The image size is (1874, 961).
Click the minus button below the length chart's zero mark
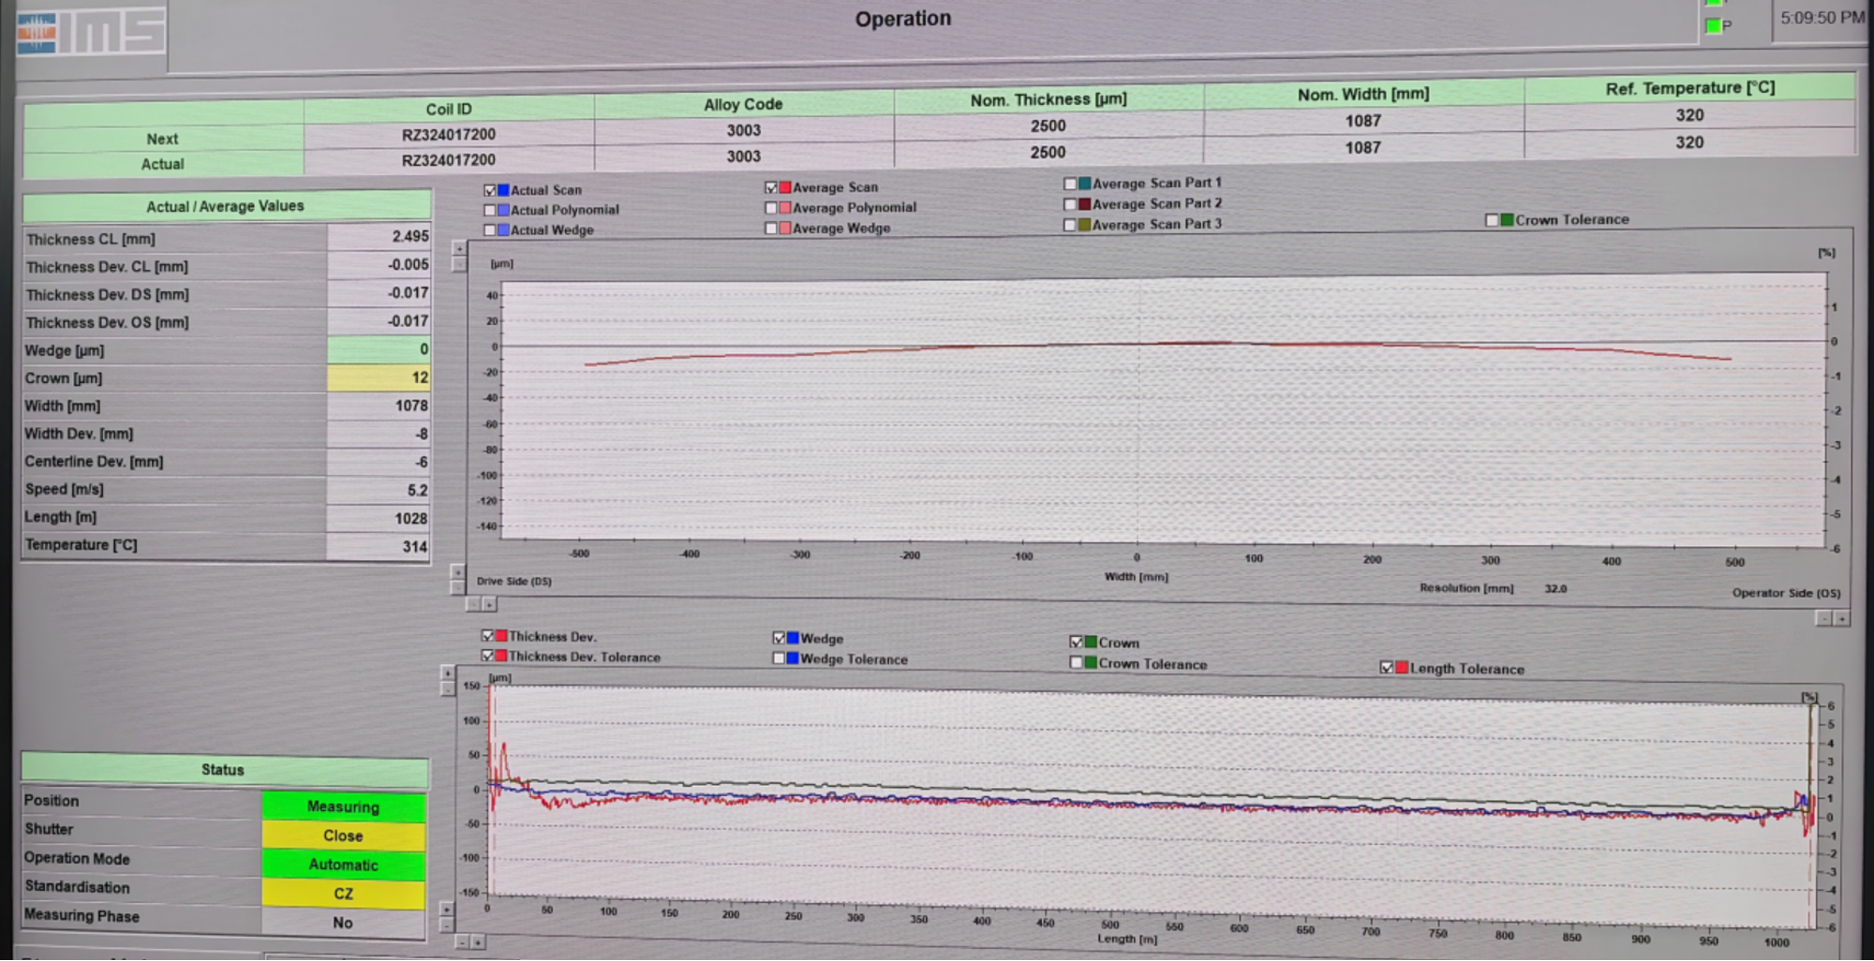(x=462, y=942)
